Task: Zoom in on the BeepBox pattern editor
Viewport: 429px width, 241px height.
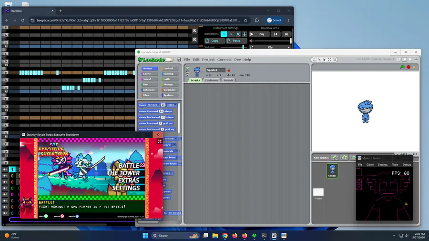Action: (195, 31)
